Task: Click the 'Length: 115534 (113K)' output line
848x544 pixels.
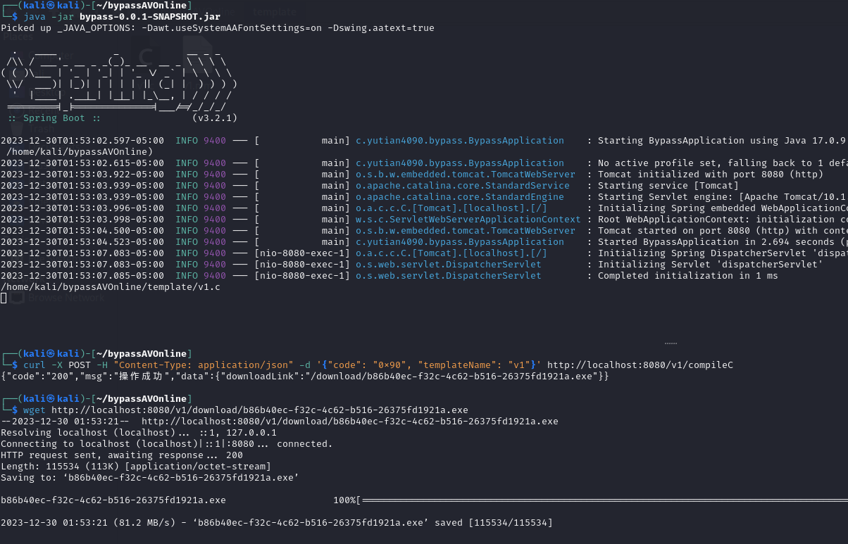Action: click(136, 467)
